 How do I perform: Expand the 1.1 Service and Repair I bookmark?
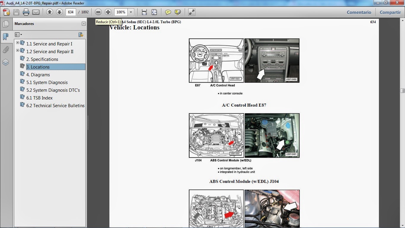coord(18,43)
